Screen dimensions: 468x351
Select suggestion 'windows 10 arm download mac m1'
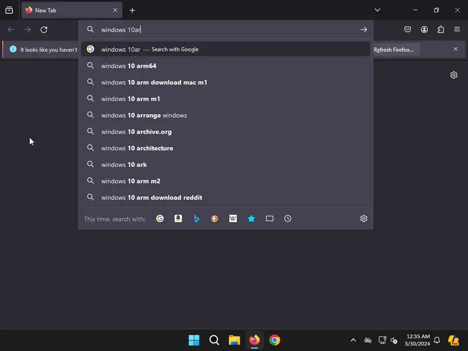226,82
